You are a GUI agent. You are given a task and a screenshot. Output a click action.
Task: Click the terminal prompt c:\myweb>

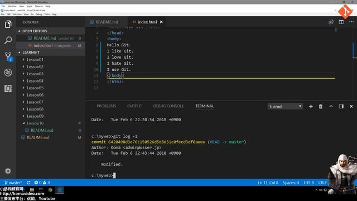103,175
